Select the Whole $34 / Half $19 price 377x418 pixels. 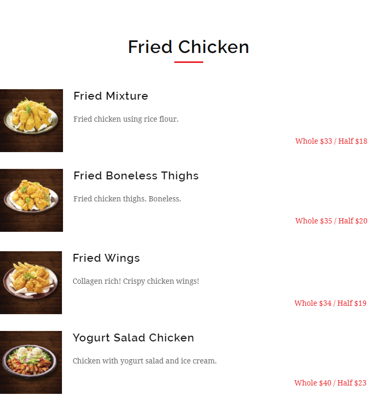[330, 303]
